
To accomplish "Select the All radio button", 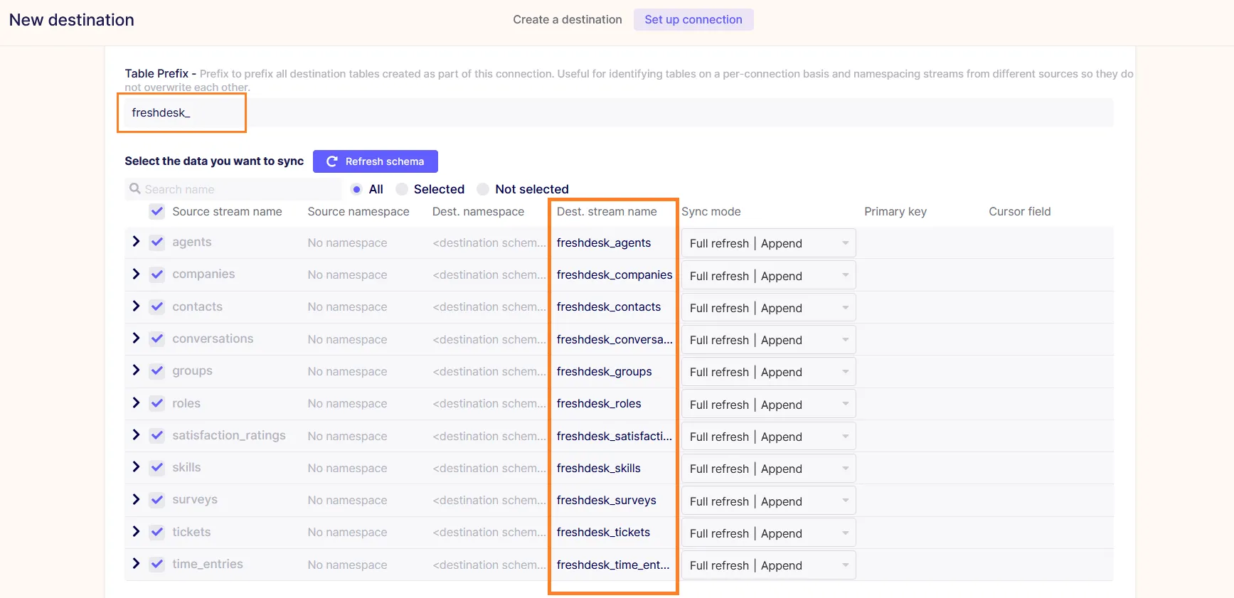I will pos(356,189).
